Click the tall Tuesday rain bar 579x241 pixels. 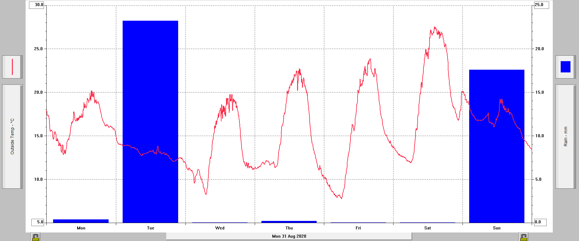point(150,122)
